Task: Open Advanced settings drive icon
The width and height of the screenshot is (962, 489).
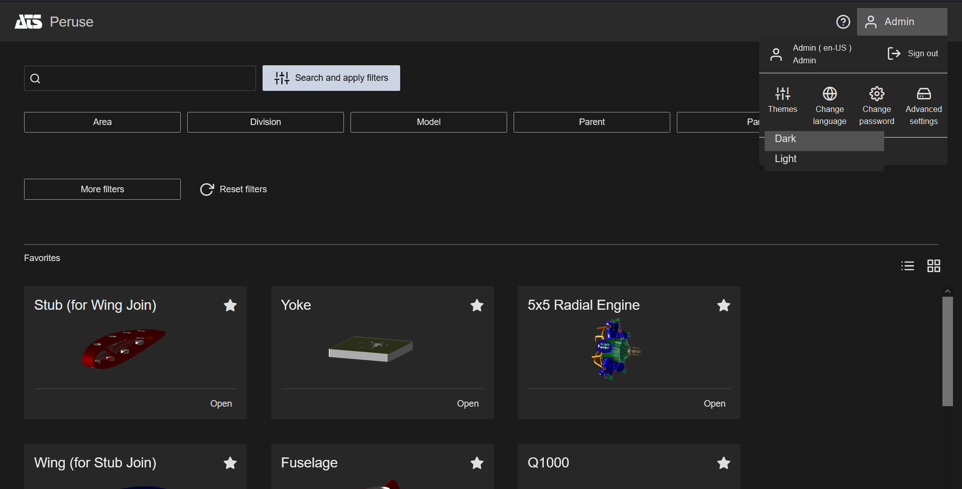Action: [923, 94]
